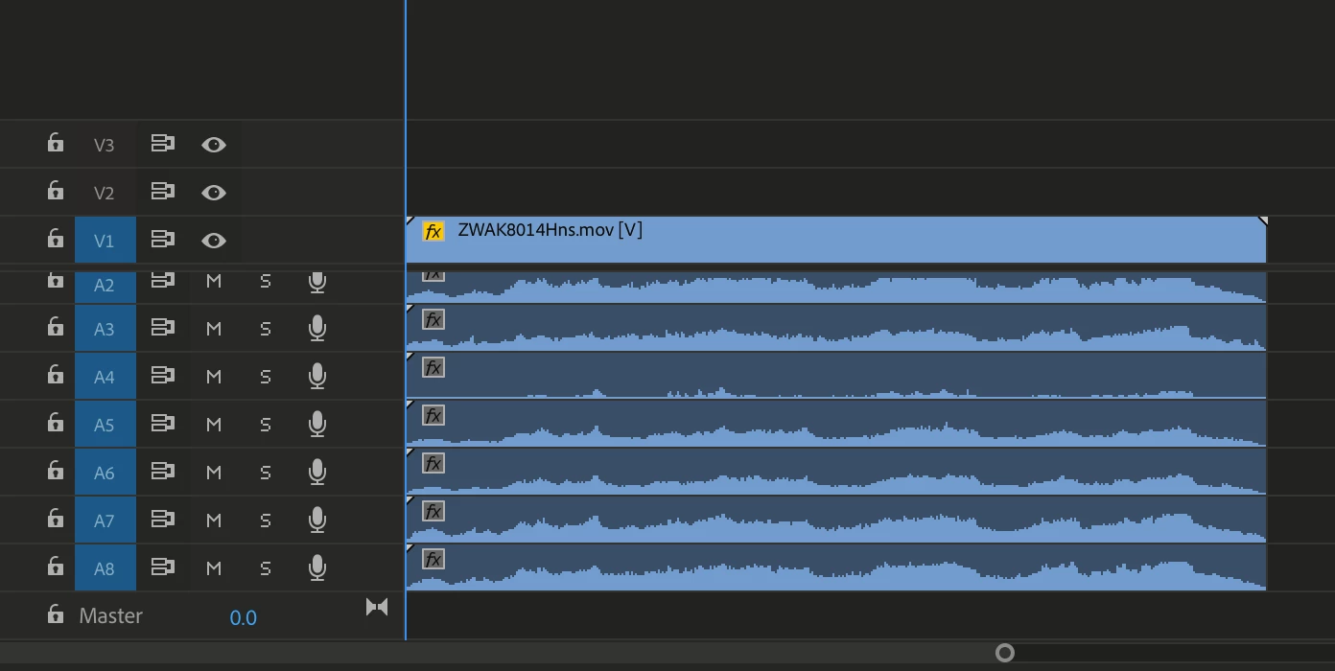Click the fx badge on A3 audio clip
This screenshot has height=671, width=1335.
click(433, 319)
